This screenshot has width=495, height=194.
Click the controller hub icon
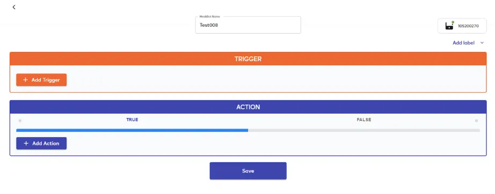point(449,26)
